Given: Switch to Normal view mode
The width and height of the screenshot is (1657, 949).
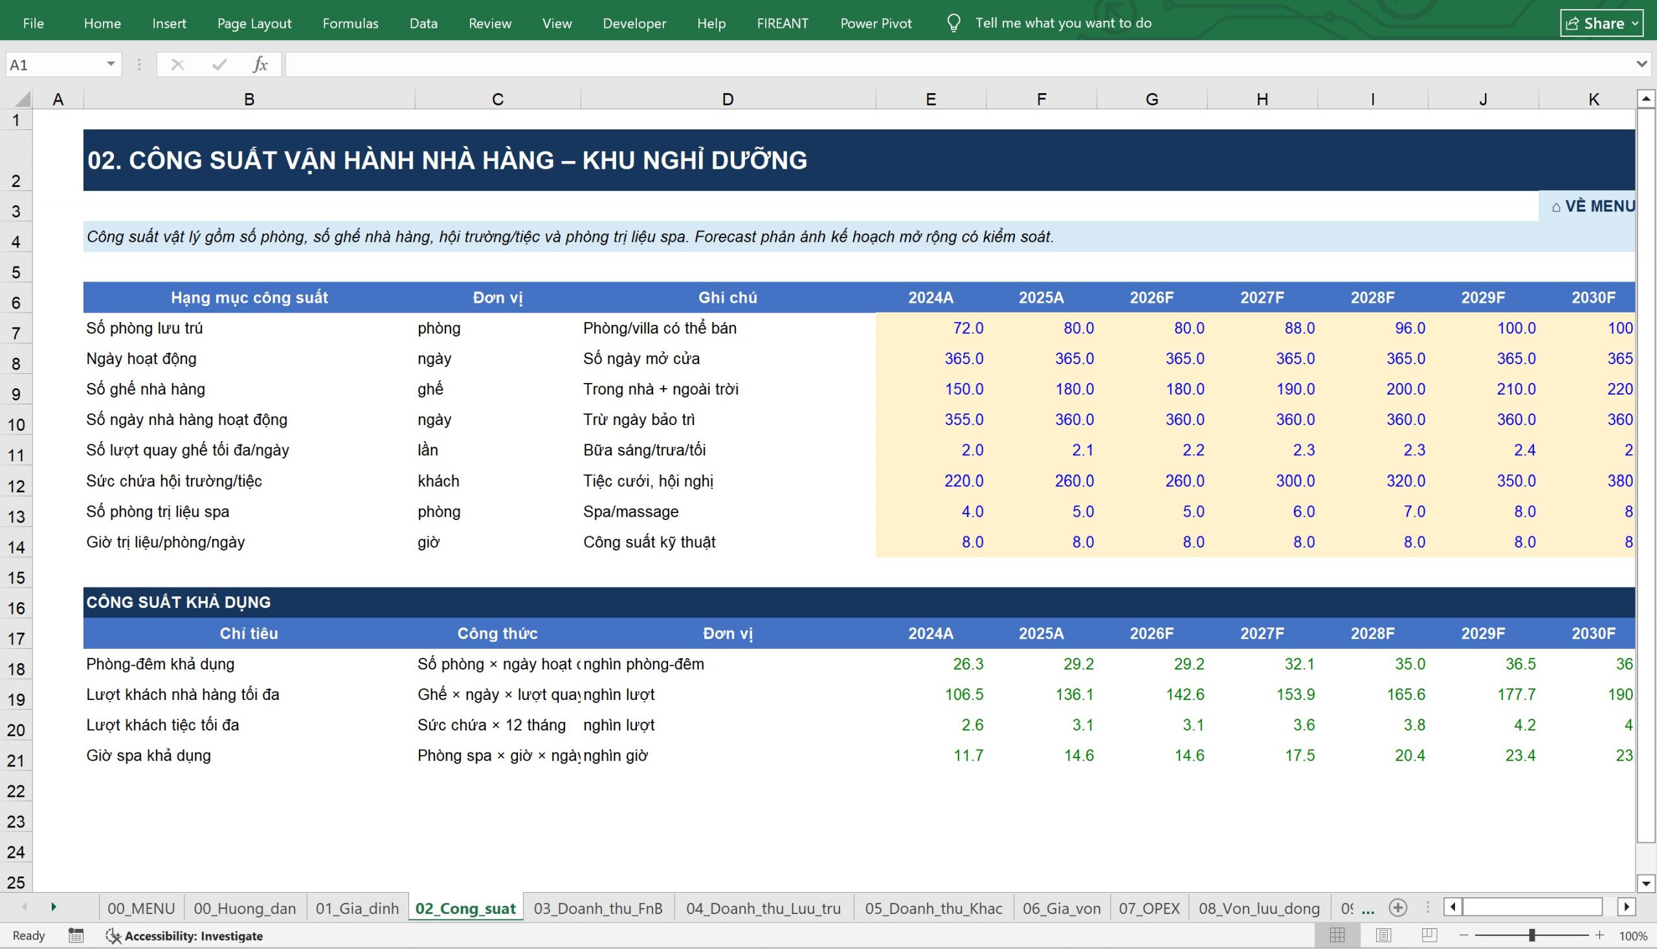Looking at the screenshot, I should tap(1337, 936).
